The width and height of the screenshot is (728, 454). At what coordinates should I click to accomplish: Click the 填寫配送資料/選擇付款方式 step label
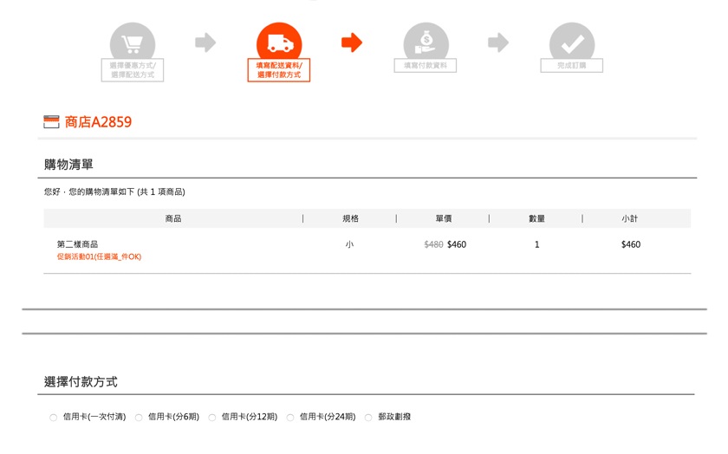tap(279, 70)
